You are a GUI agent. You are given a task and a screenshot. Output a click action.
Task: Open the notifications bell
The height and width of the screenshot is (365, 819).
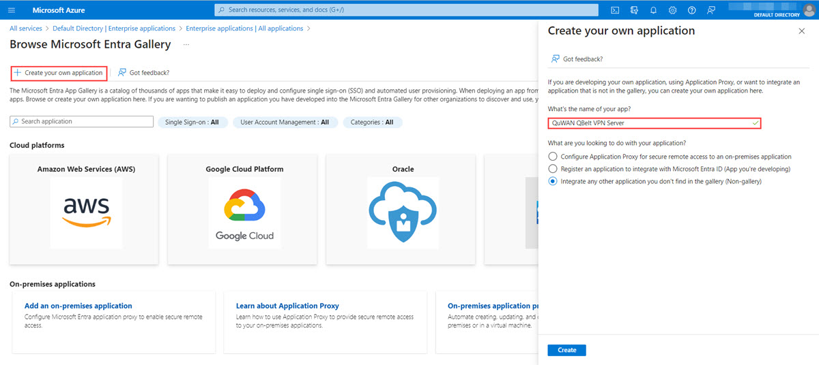pos(653,10)
